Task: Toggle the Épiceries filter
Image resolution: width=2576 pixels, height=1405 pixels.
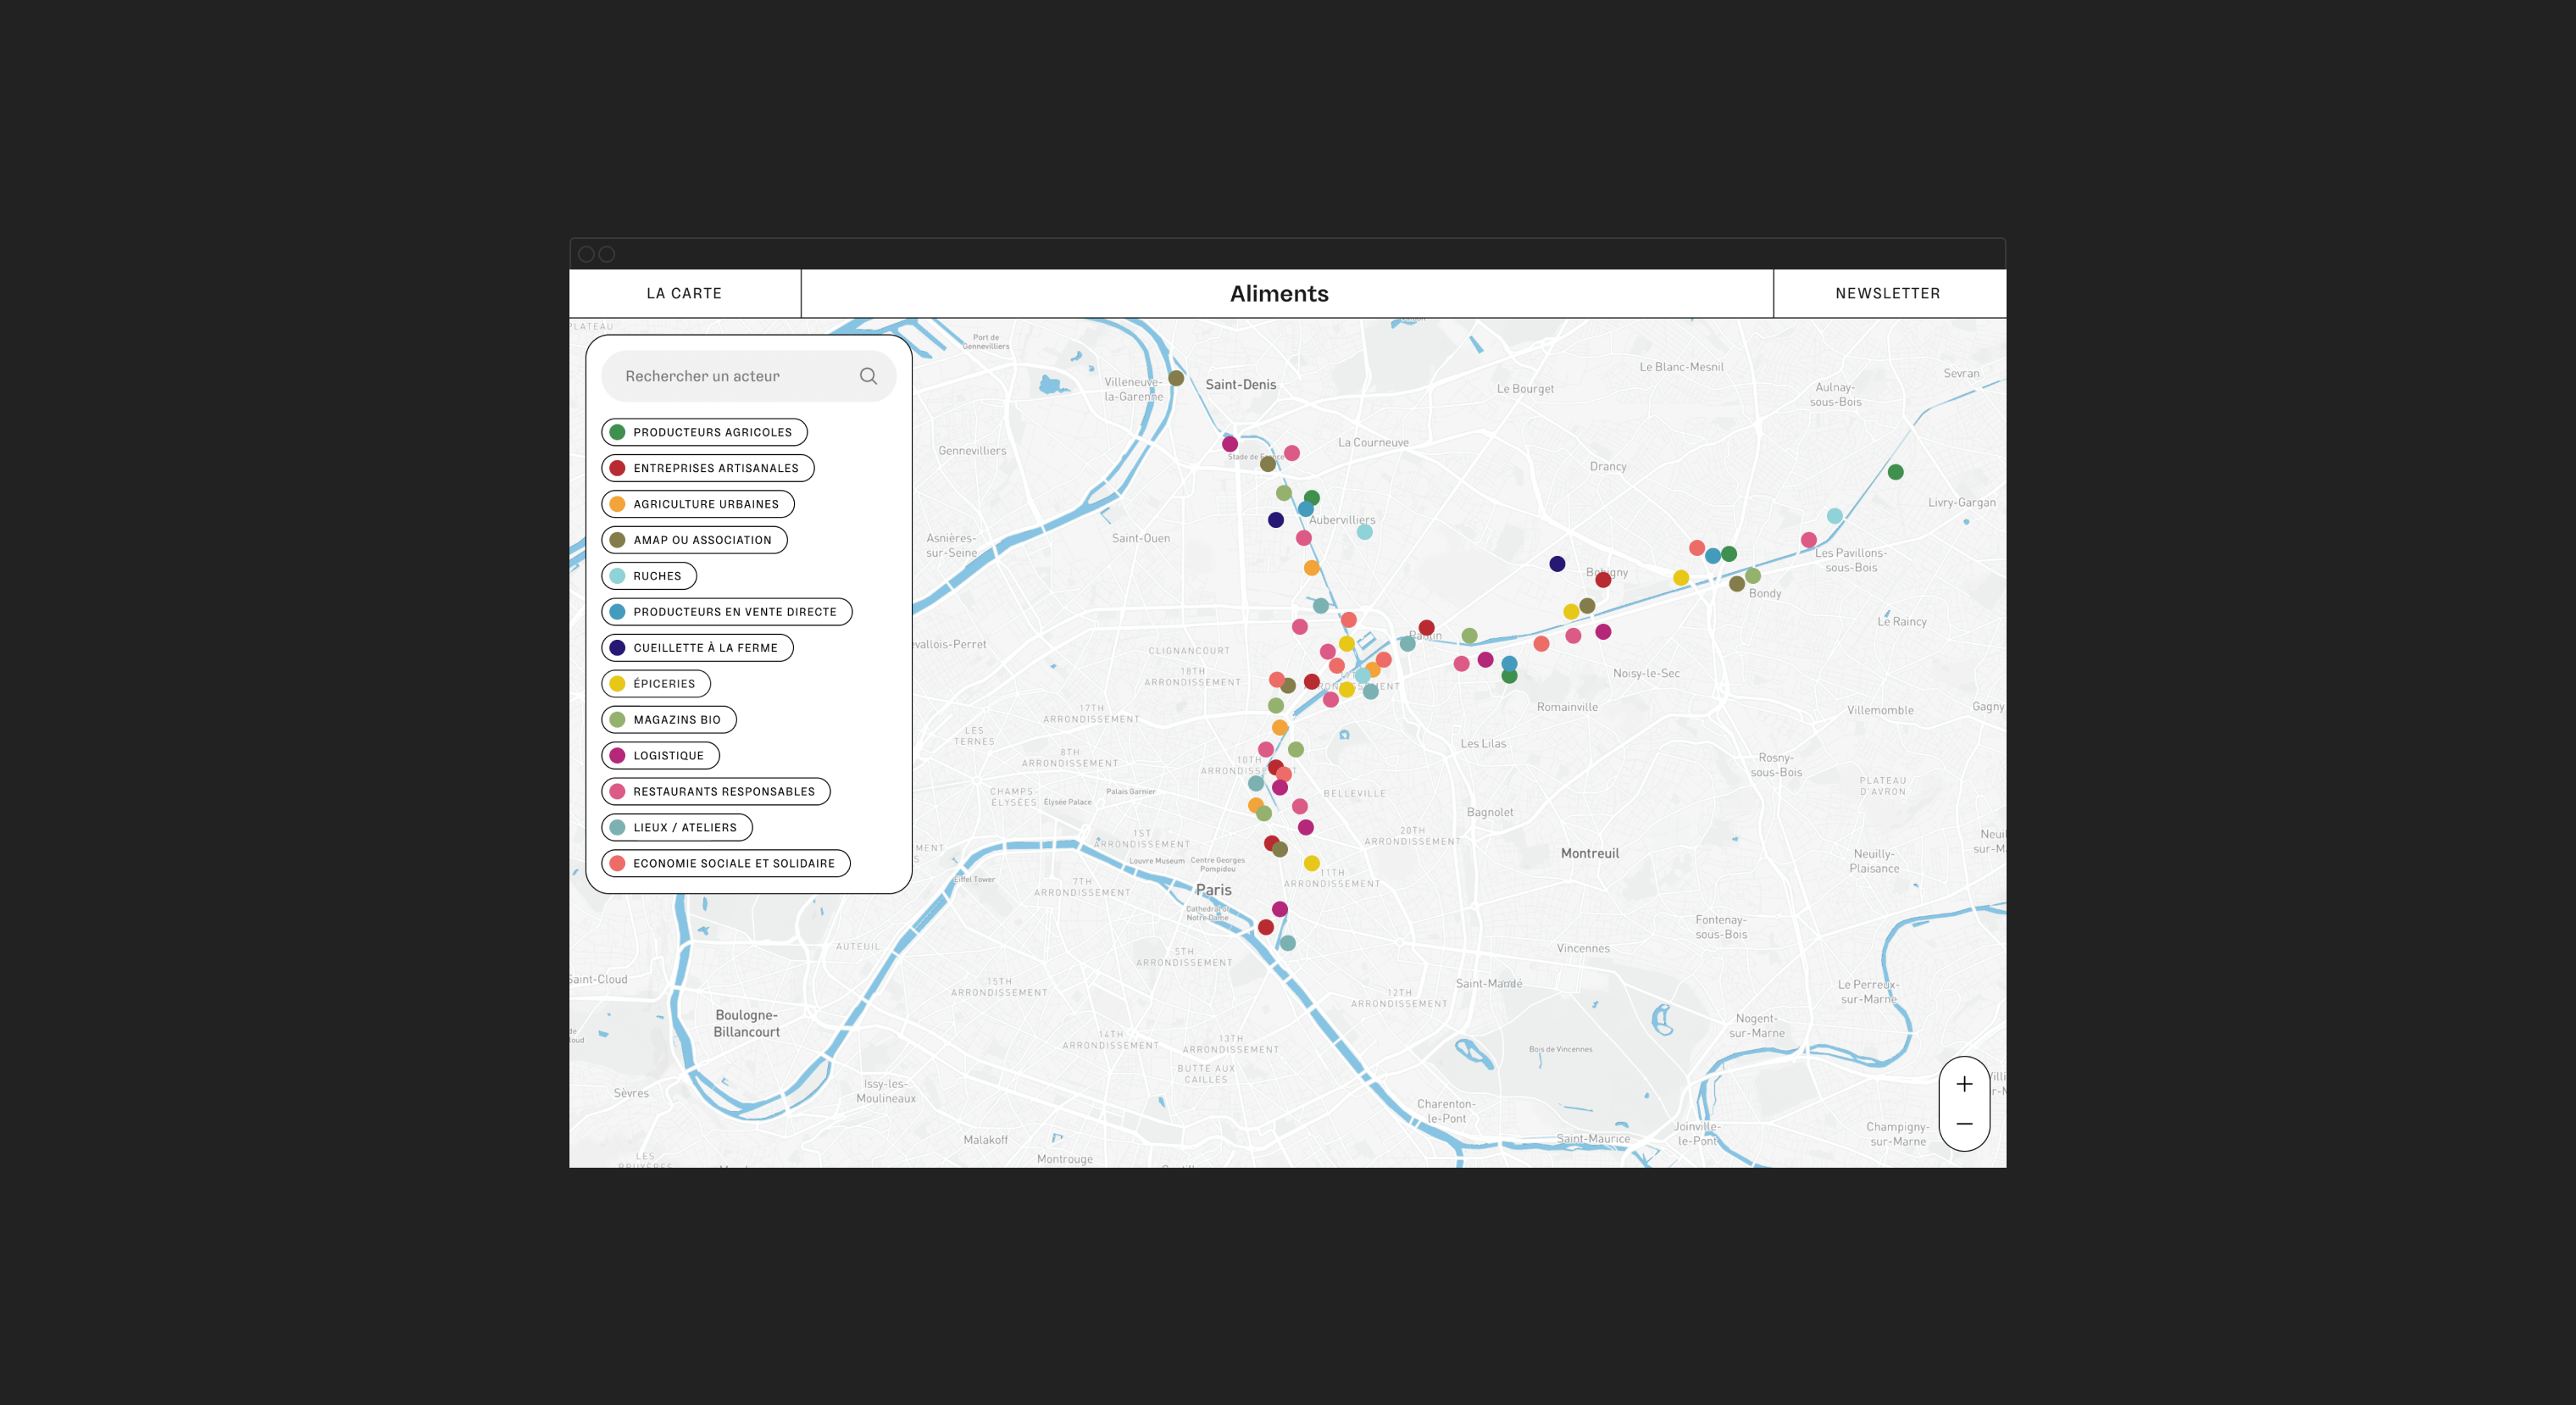Action: [655, 684]
